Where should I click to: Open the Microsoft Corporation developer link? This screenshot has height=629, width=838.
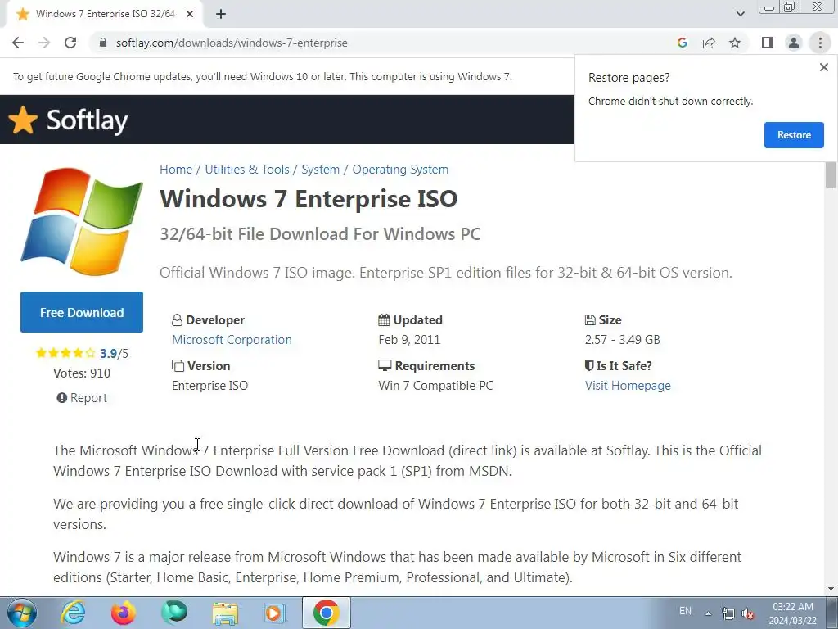click(232, 340)
